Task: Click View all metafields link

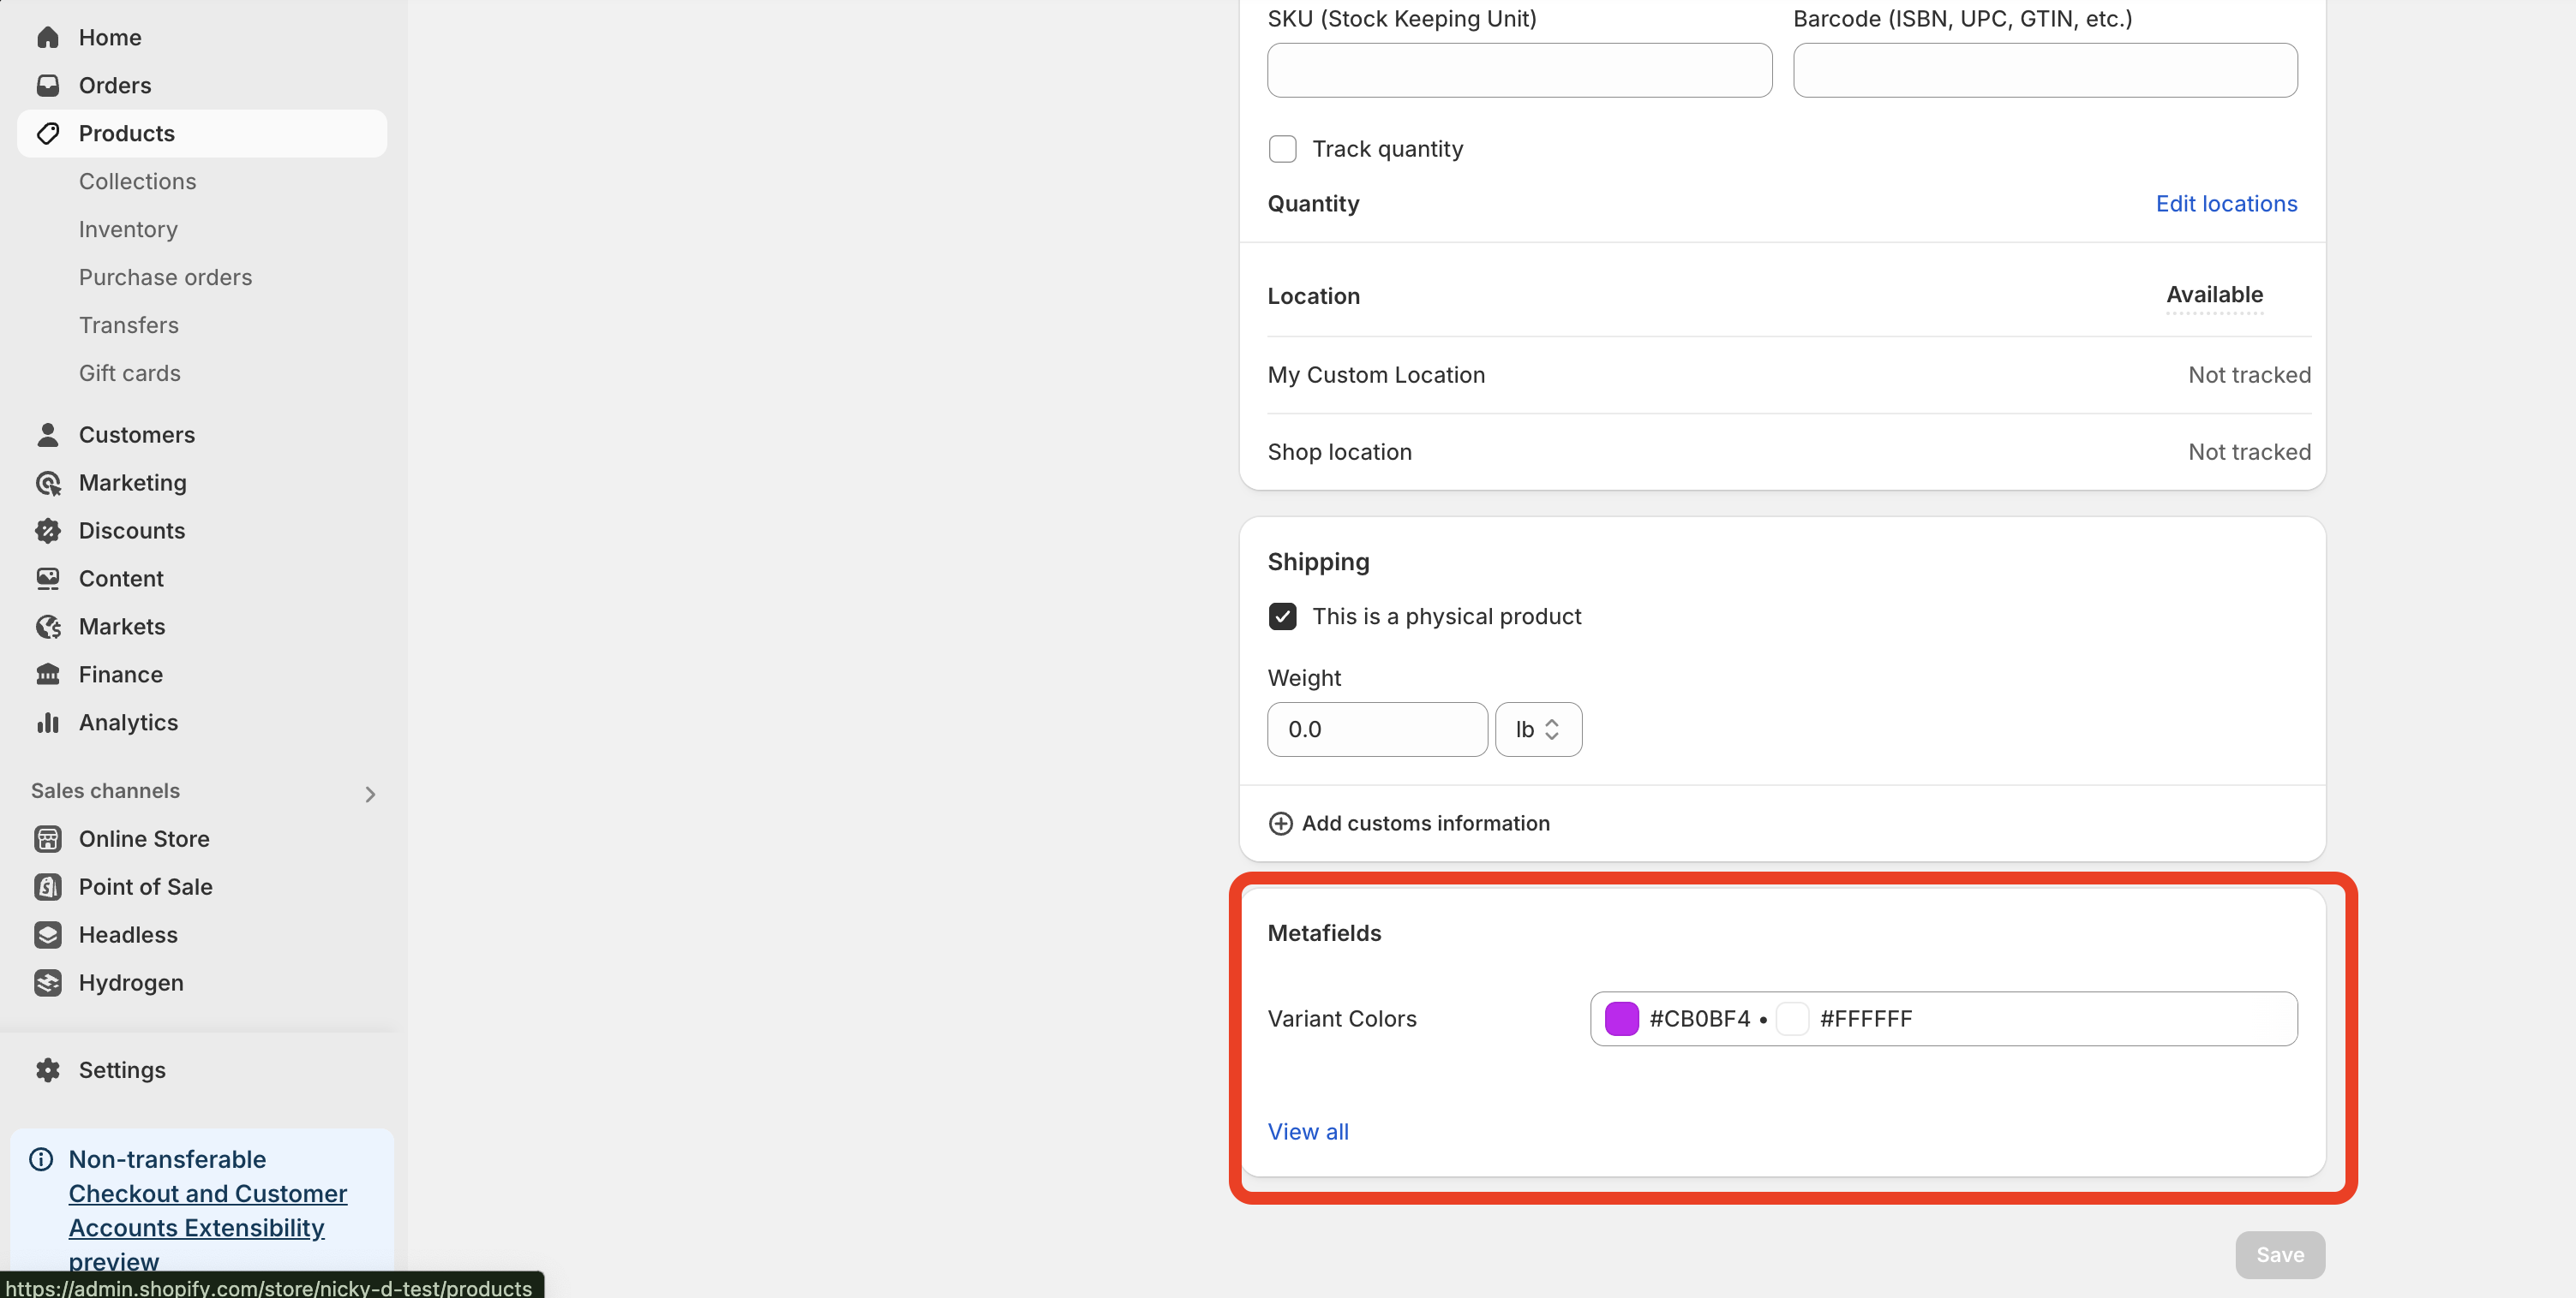Action: 1307,1132
